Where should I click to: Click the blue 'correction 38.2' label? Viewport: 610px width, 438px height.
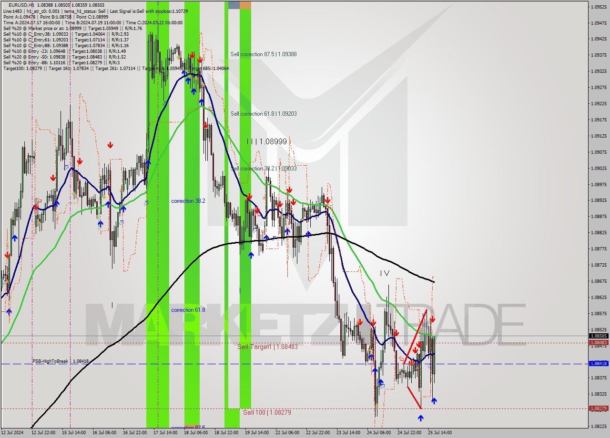188,201
